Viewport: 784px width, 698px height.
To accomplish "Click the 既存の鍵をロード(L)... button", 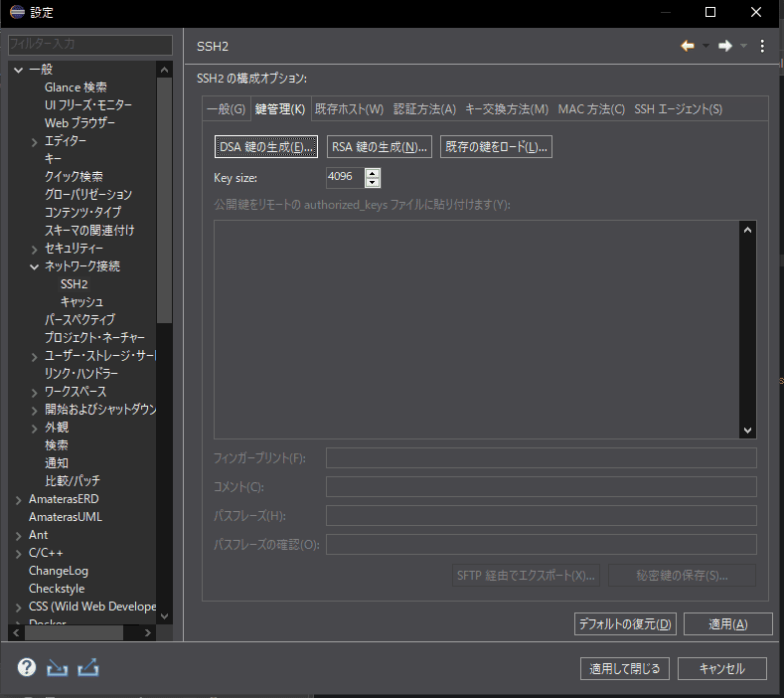I will [x=496, y=147].
